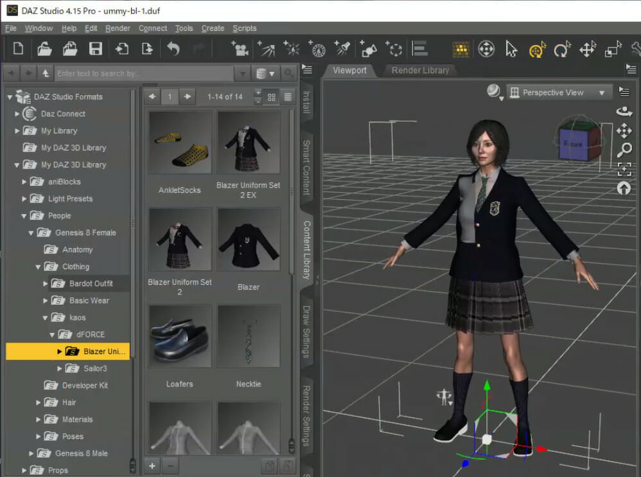Image resolution: width=641 pixels, height=477 pixels.
Task: Undo the last action
Action: tap(173, 49)
